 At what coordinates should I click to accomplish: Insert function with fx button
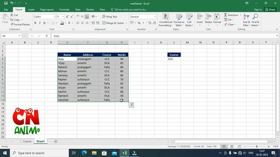click(x=47, y=36)
